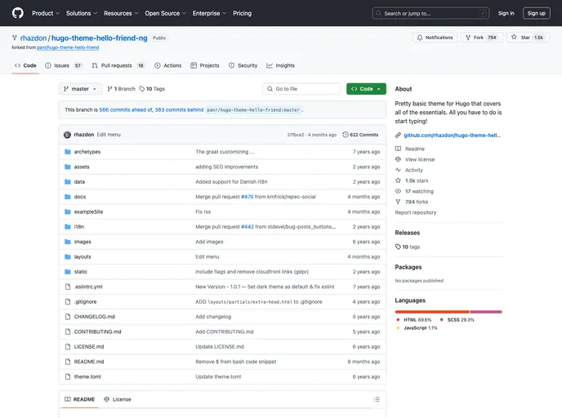Click the outline icon in README header

376,399
